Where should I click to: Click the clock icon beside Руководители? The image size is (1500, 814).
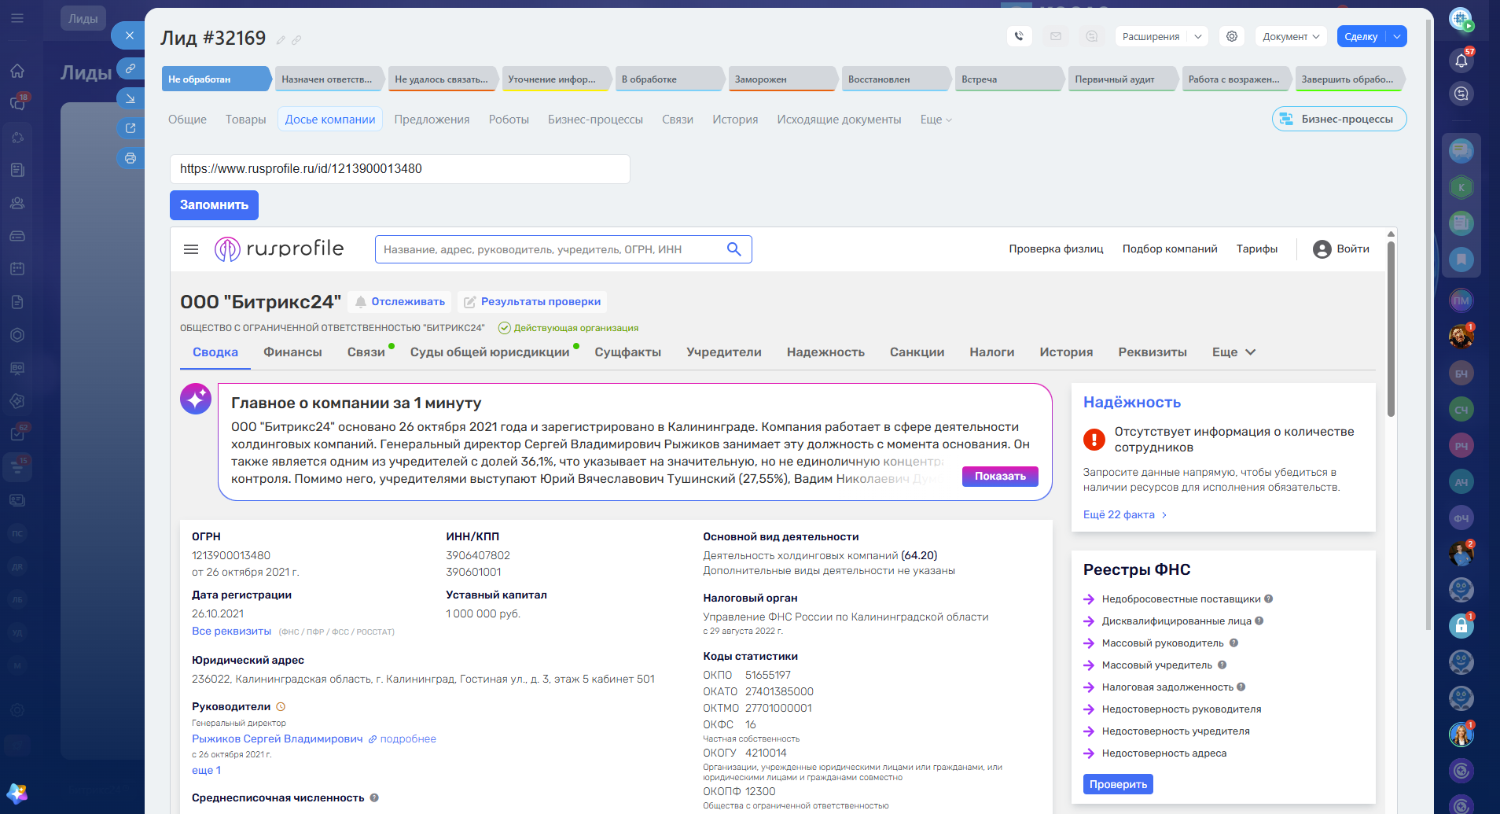[x=281, y=707]
